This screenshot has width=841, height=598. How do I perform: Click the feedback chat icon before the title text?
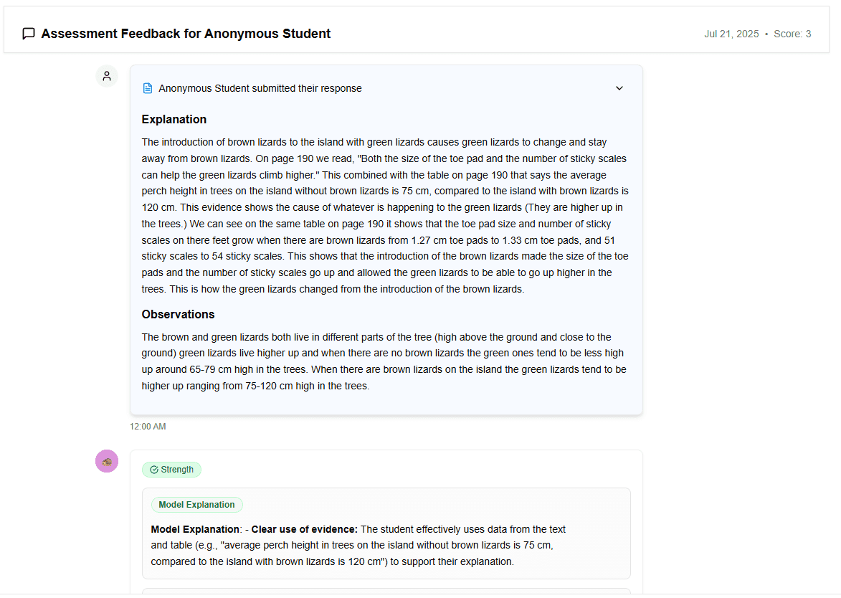29,33
